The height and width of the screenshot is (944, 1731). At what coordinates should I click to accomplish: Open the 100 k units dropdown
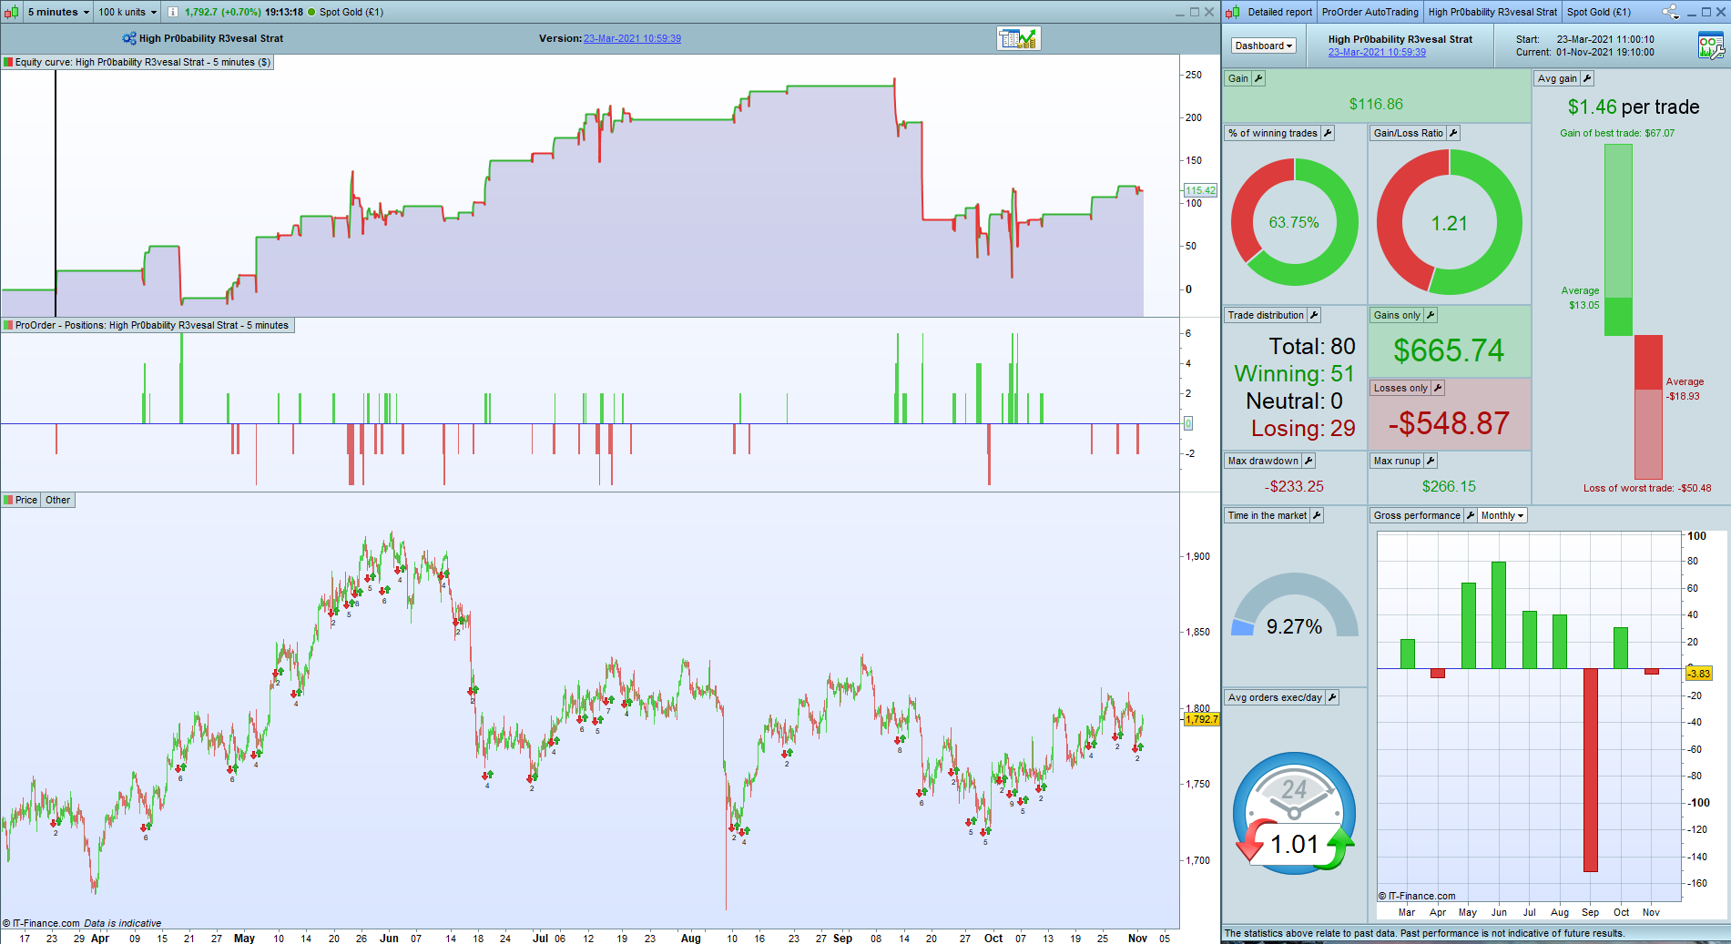tap(127, 12)
